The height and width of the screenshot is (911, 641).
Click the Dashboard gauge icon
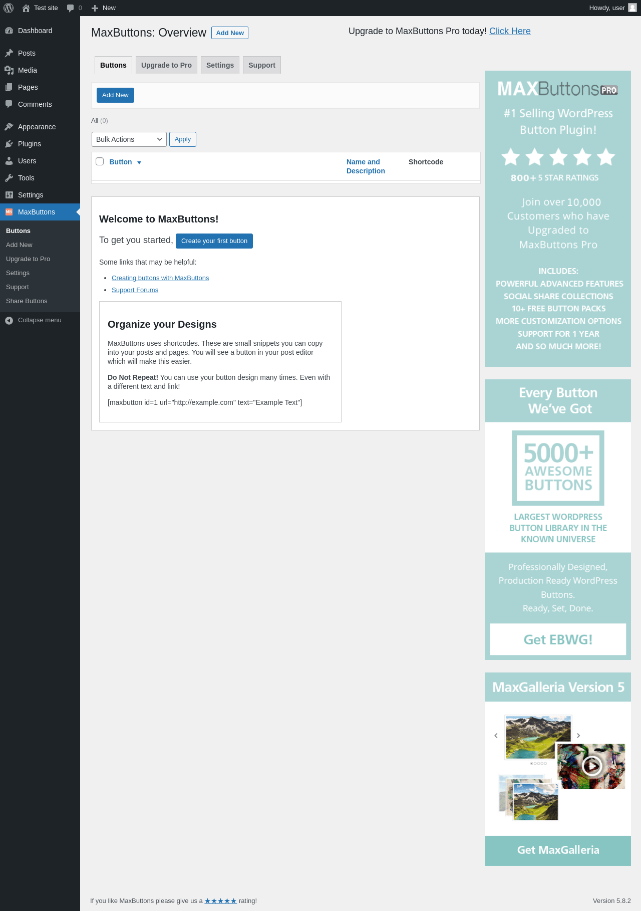[9, 31]
